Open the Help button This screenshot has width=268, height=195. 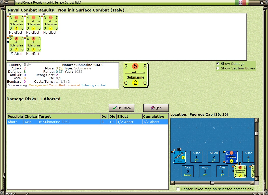[156, 108]
